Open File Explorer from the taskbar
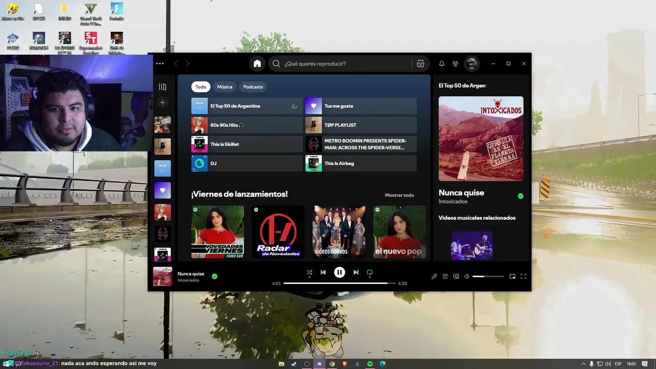 [x=281, y=364]
